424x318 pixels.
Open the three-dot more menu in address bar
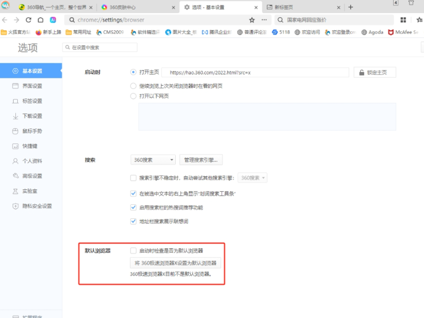[x=264, y=20]
